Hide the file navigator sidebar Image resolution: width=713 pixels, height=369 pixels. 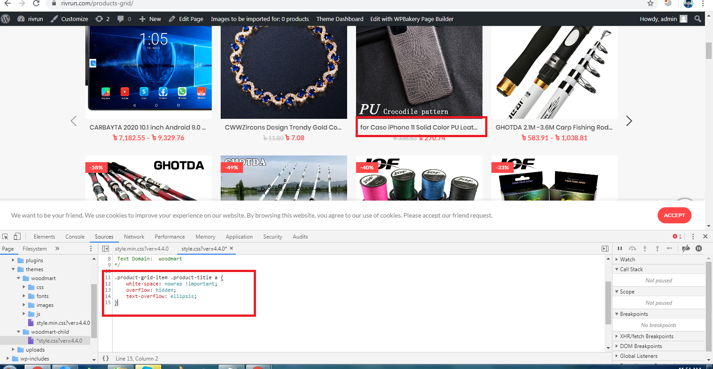point(105,249)
